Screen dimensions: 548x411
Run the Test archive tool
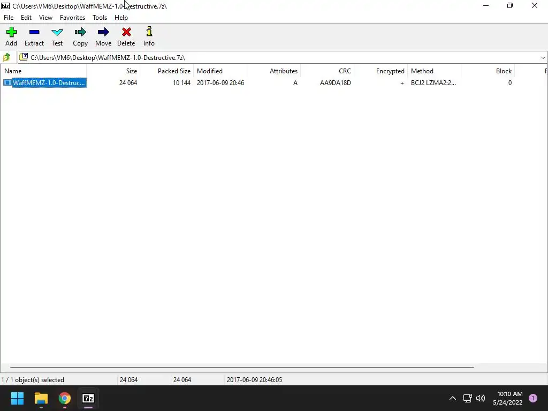pyautogui.click(x=57, y=32)
